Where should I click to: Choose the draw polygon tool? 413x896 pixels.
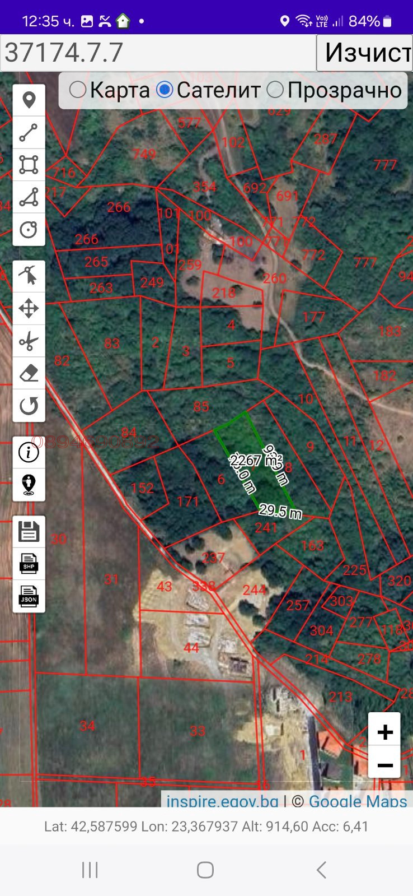click(29, 197)
